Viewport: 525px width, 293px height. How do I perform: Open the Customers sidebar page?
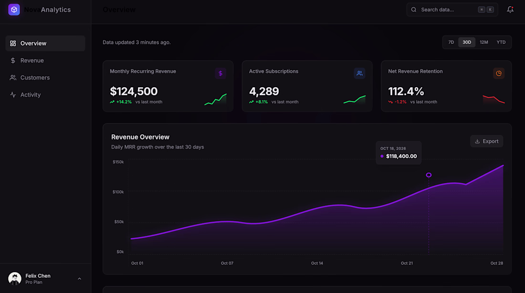(45, 78)
